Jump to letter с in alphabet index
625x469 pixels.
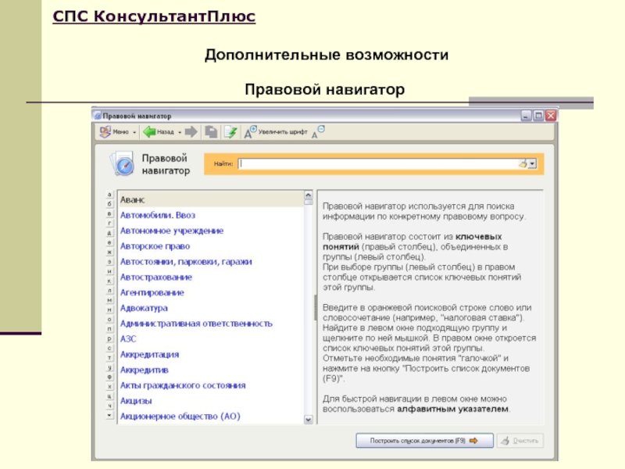click(x=109, y=348)
